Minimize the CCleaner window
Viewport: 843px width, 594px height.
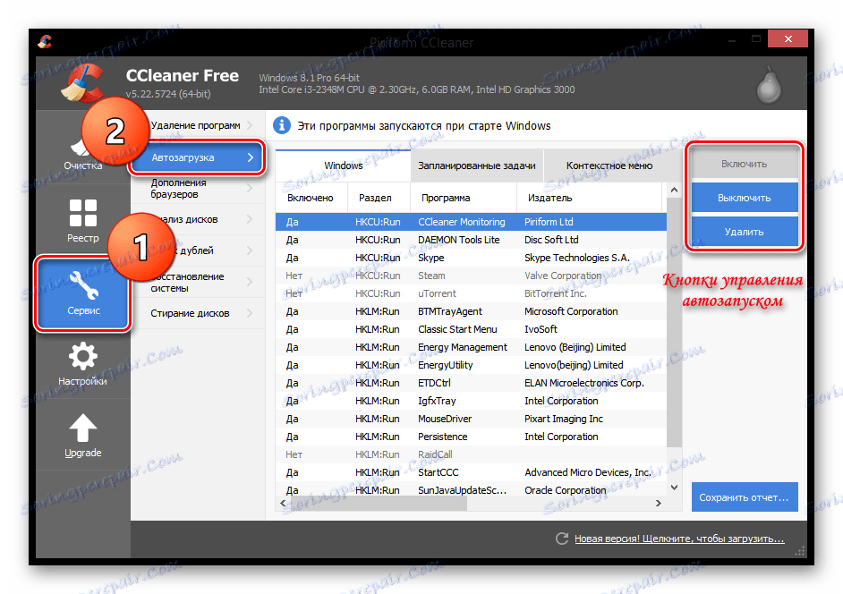732,39
